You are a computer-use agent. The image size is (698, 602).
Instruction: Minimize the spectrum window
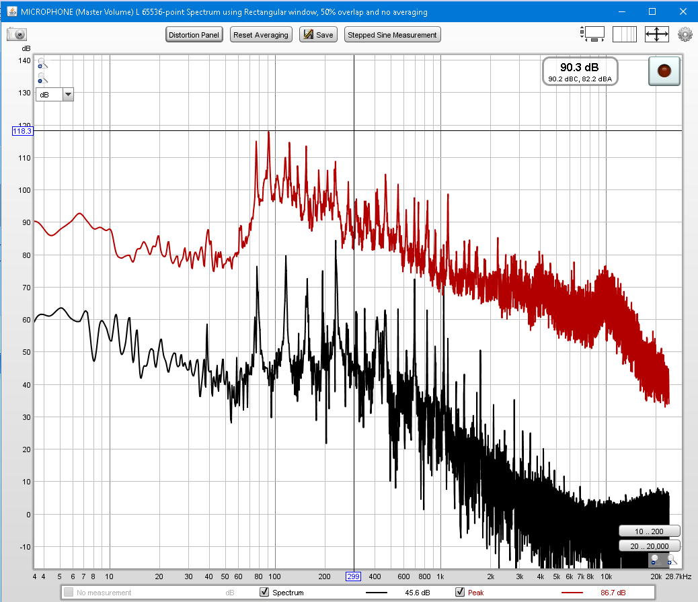(622, 11)
